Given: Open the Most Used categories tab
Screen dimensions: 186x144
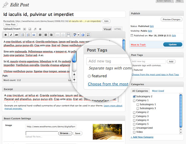Looking at the screenshot, I should (158, 91).
